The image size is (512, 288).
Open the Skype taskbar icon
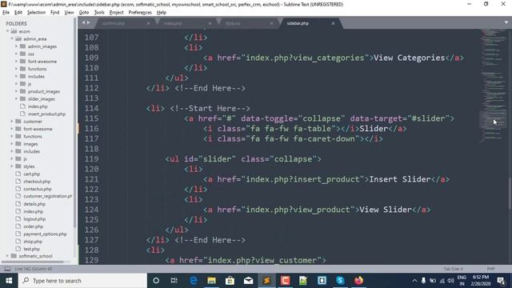click(x=340, y=281)
